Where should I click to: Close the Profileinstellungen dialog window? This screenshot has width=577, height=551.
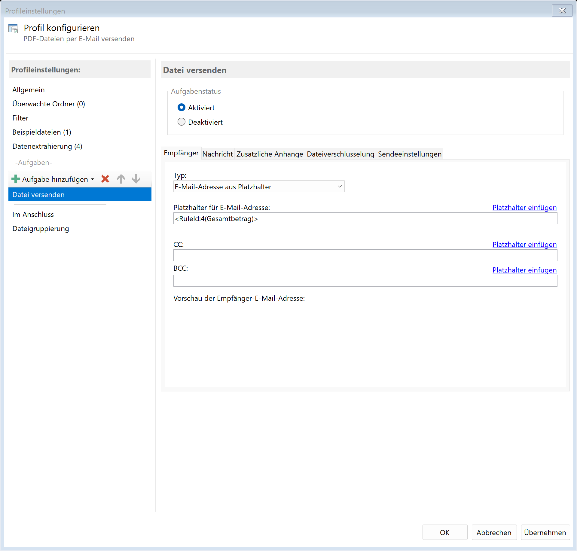coord(562,11)
